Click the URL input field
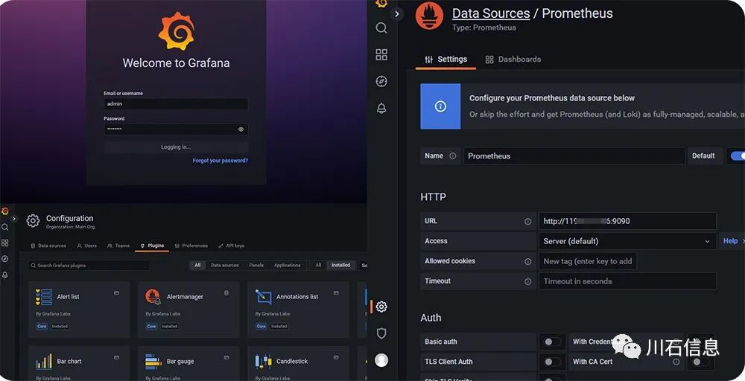Screen dimensions: 745x381 coord(627,221)
